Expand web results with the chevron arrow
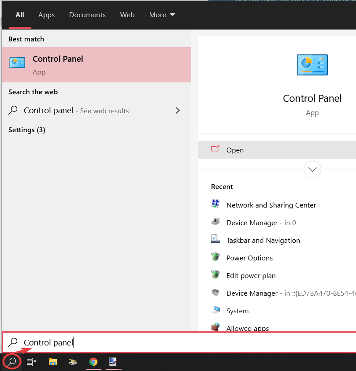This screenshot has height=371, width=356. pyautogui.click(x=178, y=111)
